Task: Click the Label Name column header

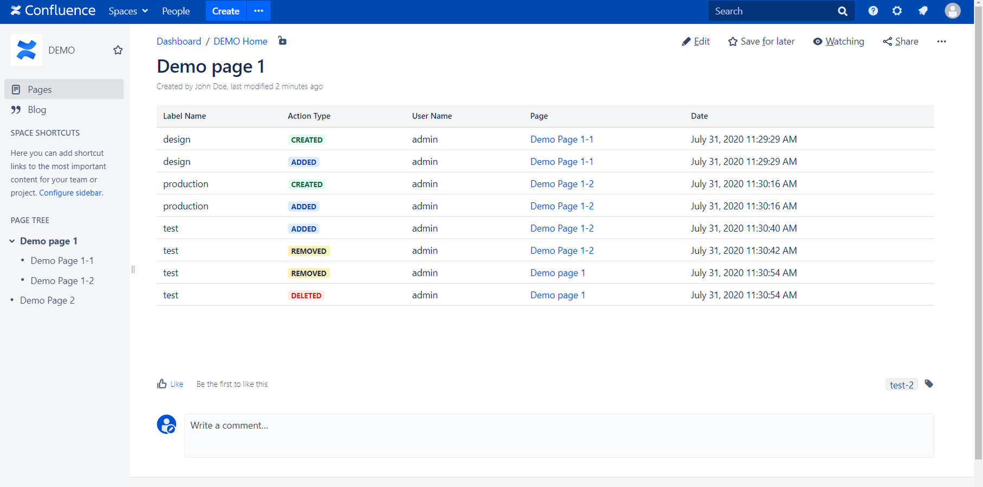Action: coord(185,116)
